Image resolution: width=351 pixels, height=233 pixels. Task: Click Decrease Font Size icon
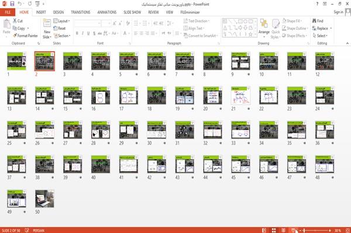coord(120,23)
